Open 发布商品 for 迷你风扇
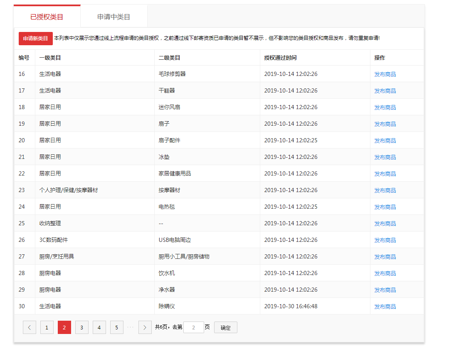 pyautogui.click(x=385, y=107)
